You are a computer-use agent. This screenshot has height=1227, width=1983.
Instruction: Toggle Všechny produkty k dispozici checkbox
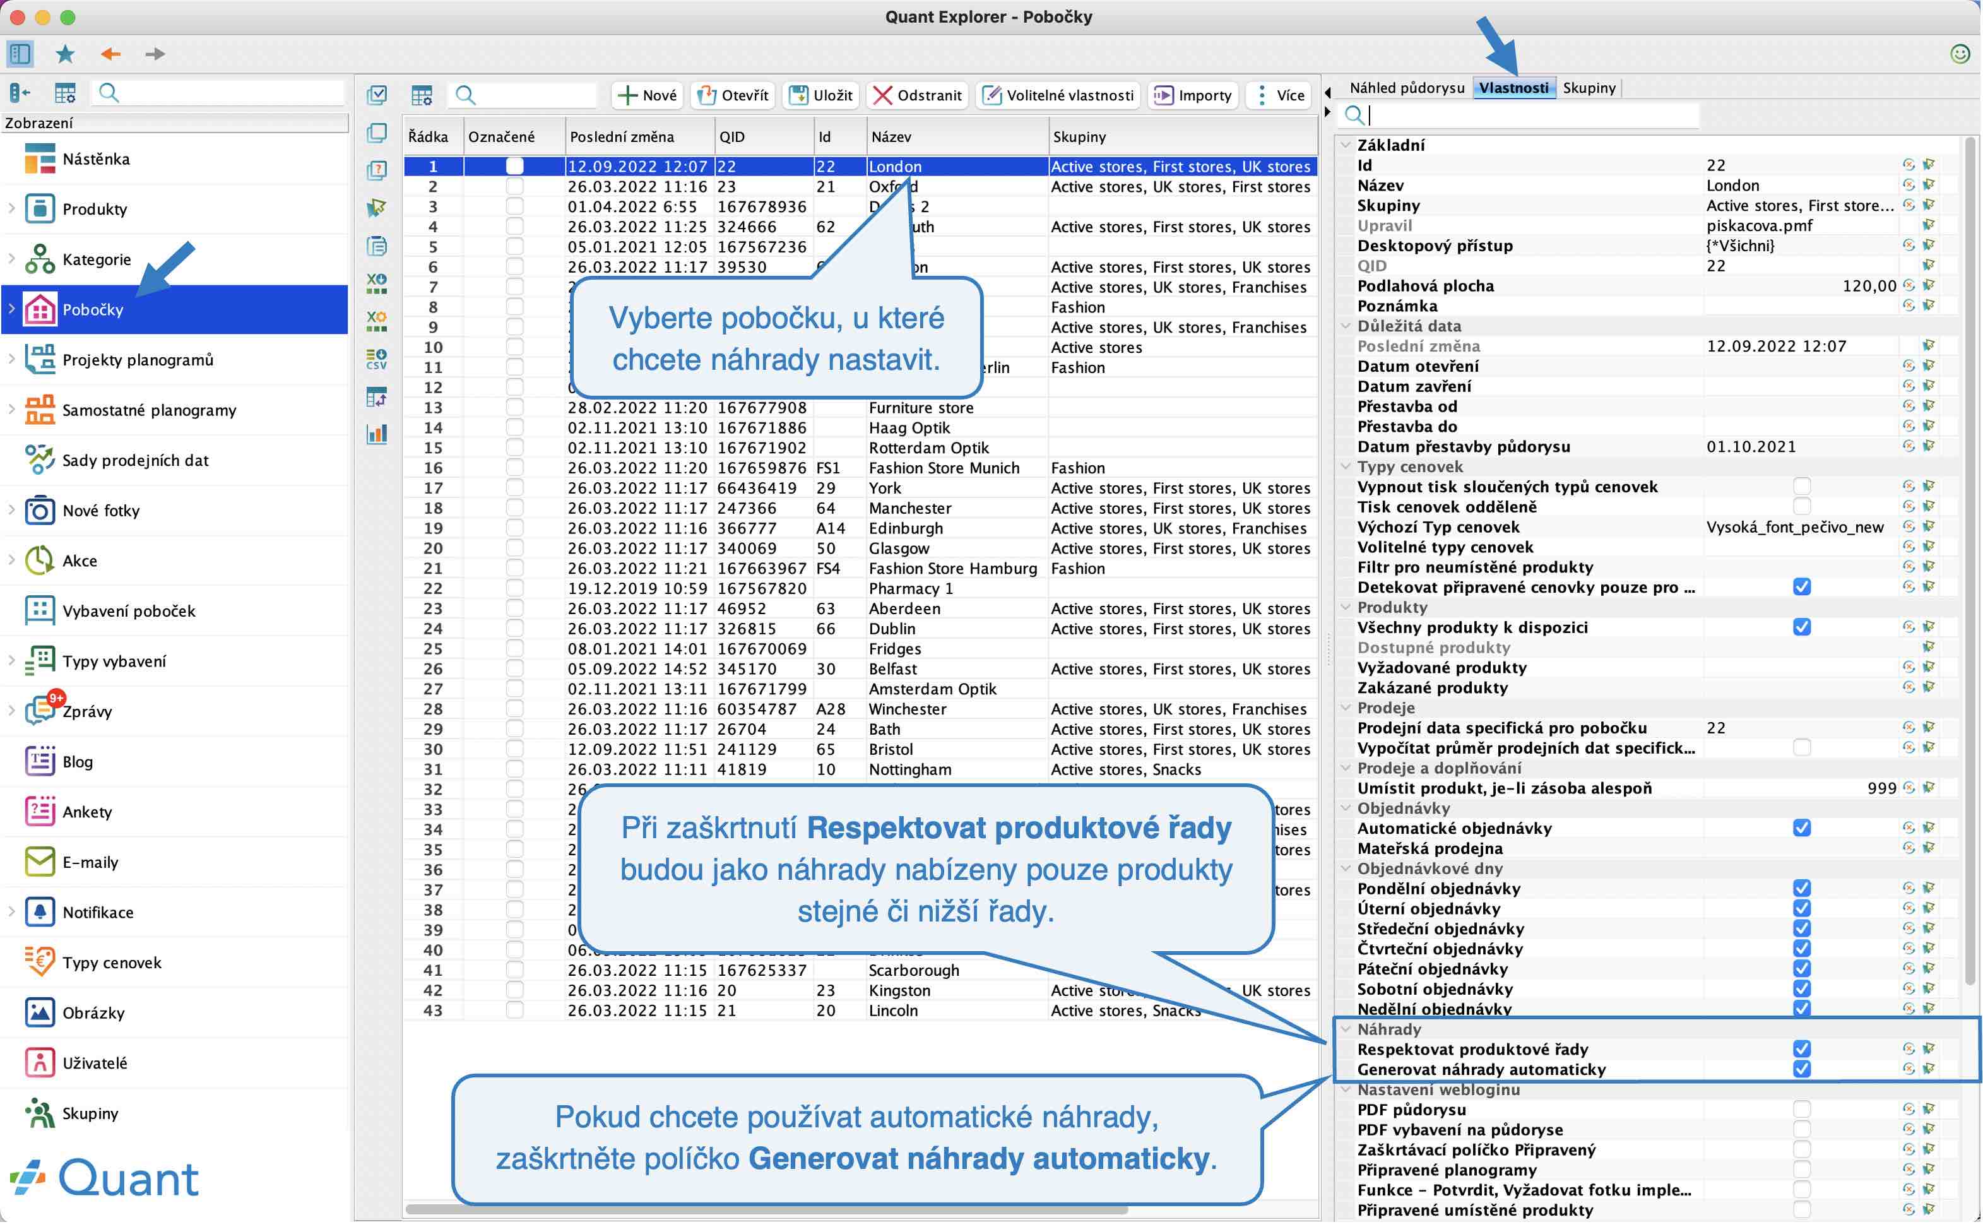1801,628
